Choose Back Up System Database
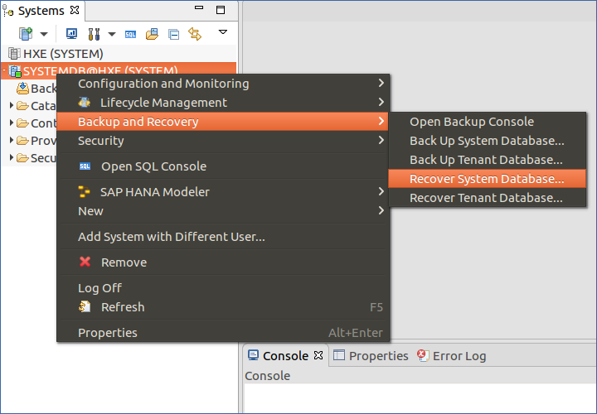 pyautogui.click(x=487, y=141)
